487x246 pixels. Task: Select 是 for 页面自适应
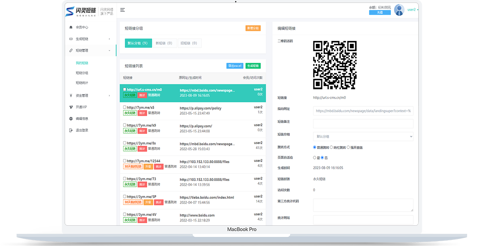315,158
